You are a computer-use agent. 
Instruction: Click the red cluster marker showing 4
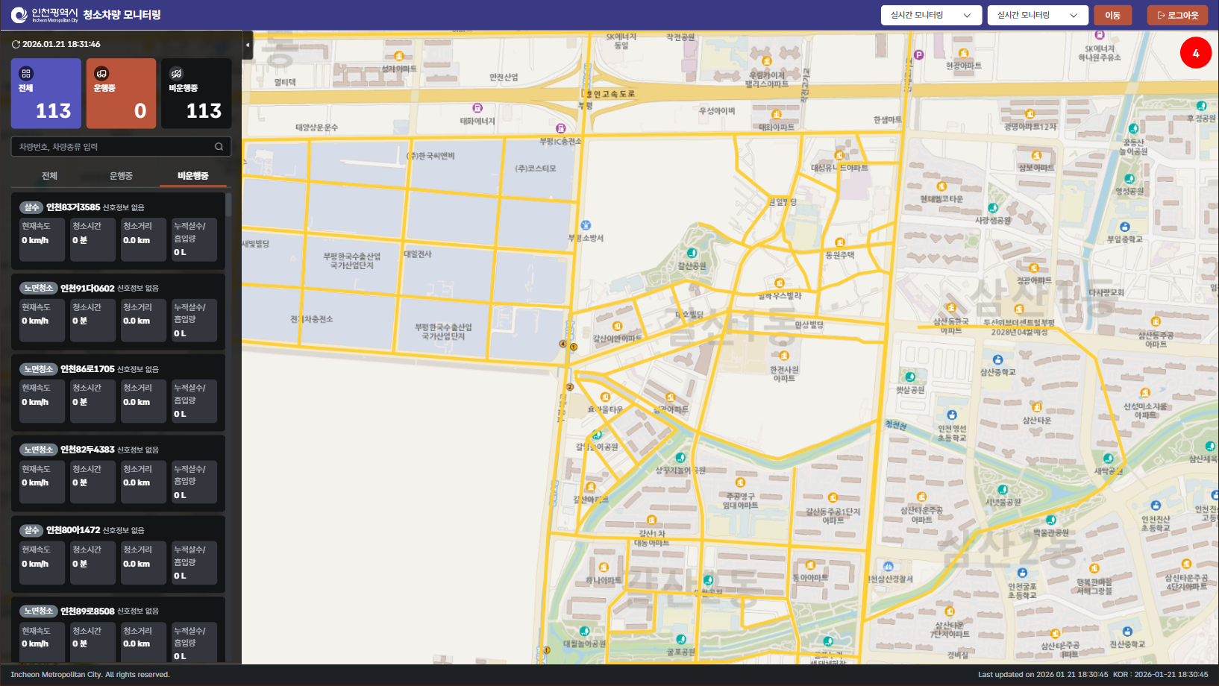click(1195, 53)
